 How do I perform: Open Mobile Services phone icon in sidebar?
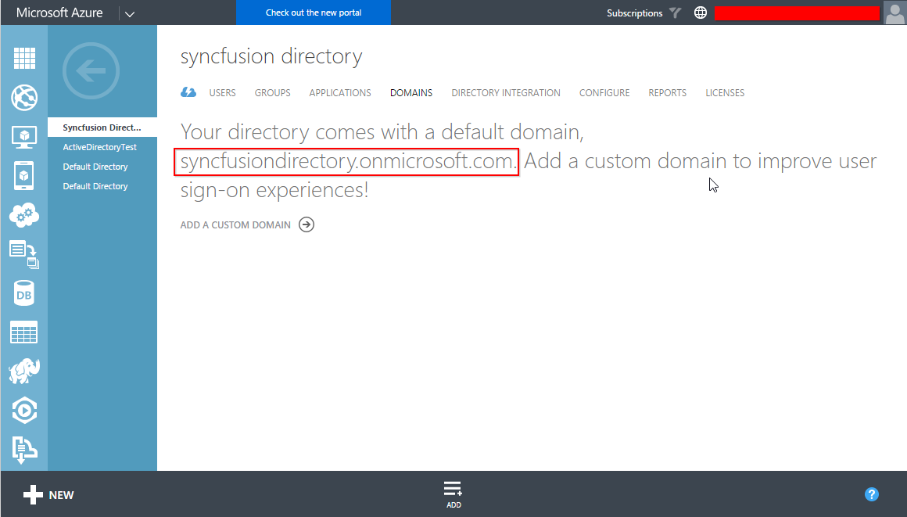(x=24, y=176)
